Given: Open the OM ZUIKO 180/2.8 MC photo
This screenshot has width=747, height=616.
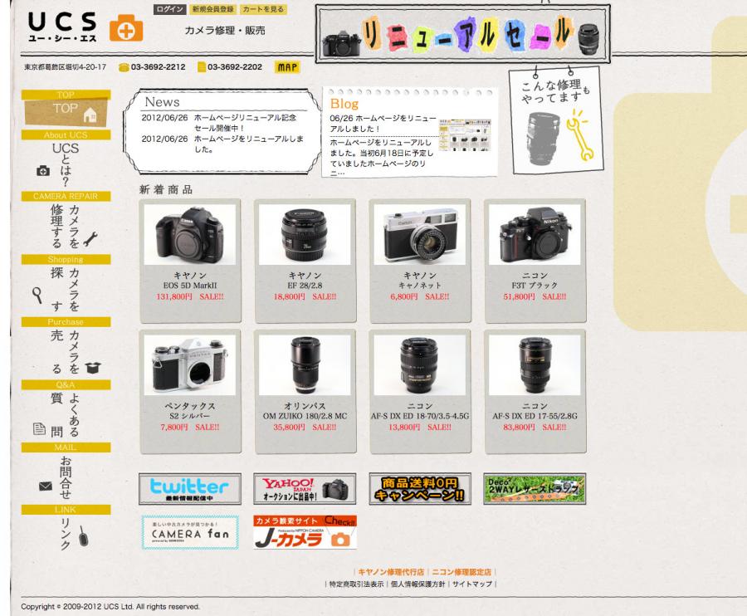Looking at the screenshot, I should point(305,365).
